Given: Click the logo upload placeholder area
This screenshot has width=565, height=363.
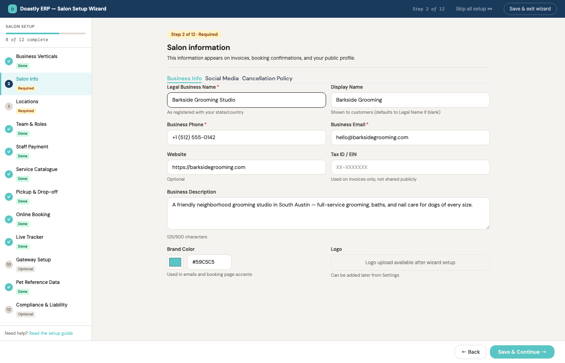Looking at the screenshot, I should coord(410,263).
